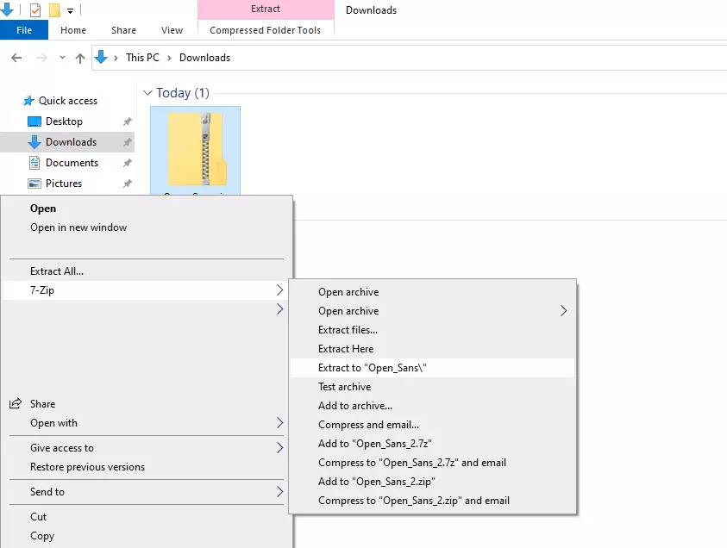Expand the second Open archive submenu arrow

564,311
